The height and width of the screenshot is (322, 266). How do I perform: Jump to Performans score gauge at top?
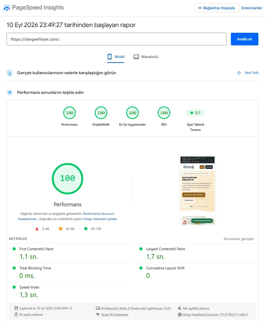click(69, 113)
